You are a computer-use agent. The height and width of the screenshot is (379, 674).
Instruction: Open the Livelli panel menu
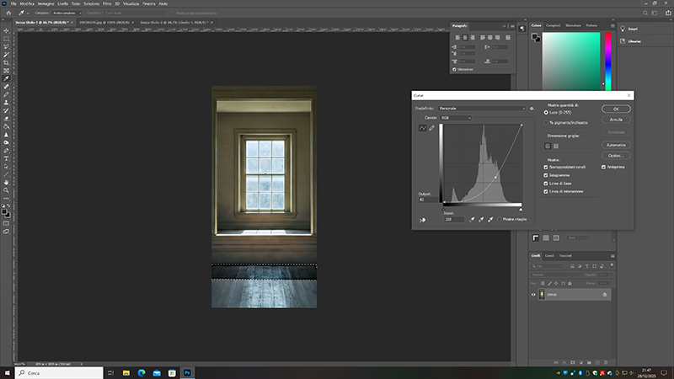[x=612, y=256]
